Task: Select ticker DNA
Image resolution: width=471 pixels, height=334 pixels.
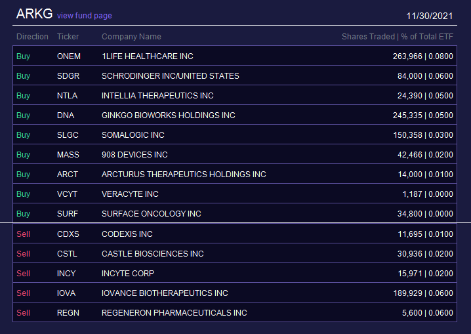Action: (66, 115)
